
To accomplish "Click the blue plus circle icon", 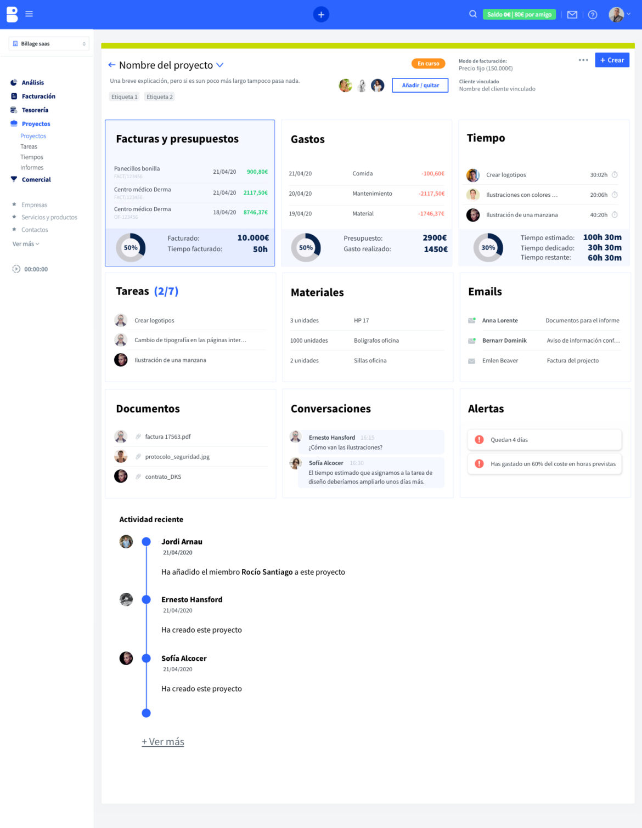I will click(321, 15).
